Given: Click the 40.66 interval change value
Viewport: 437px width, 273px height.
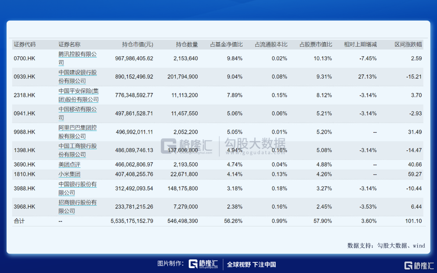Looking at the screenshot, I should click(x=415, y=164).
